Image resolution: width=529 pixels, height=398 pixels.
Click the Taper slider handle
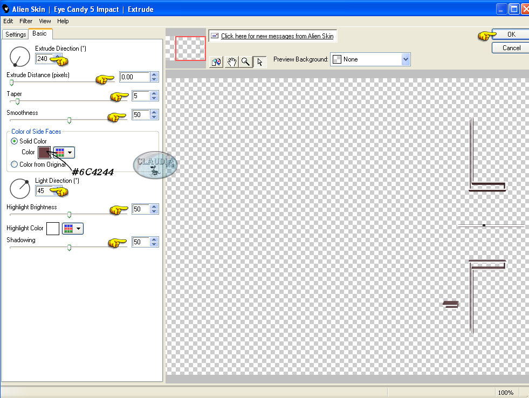[x=17, y=101]
